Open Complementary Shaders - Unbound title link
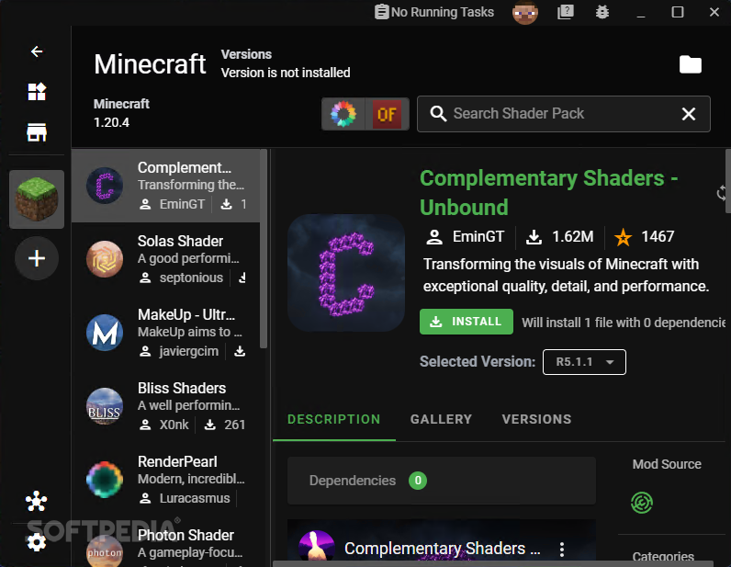Image resolution: width=731 pixels, height=567 pixels. coord(549,192)
